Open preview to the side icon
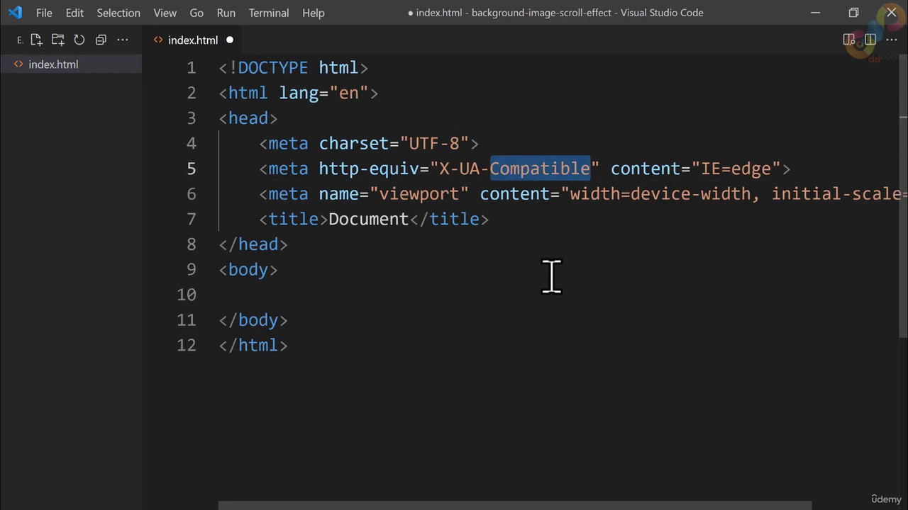 point(848,40)
